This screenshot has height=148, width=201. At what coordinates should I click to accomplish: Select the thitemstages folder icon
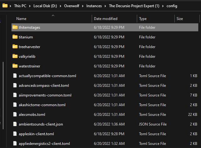15,27
